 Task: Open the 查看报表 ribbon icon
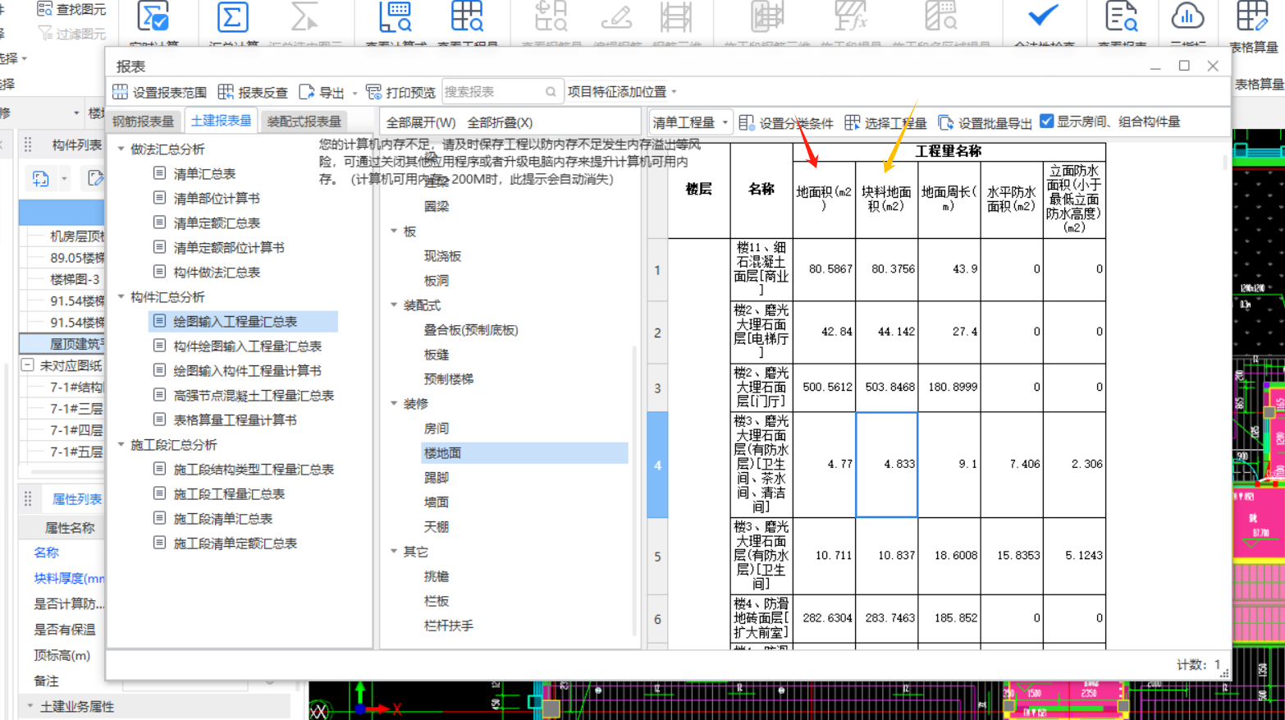(x=1122, y=17)
